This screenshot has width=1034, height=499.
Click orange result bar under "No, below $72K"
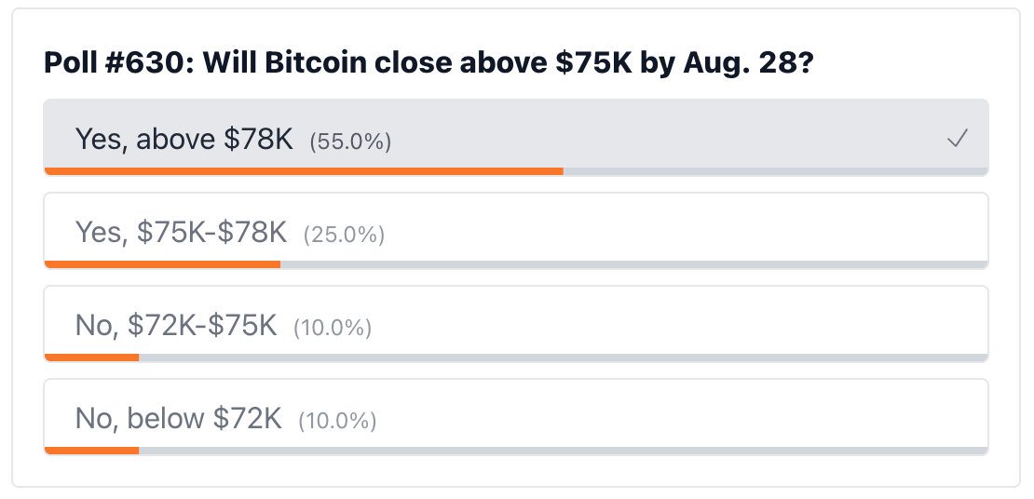[91, 451]
